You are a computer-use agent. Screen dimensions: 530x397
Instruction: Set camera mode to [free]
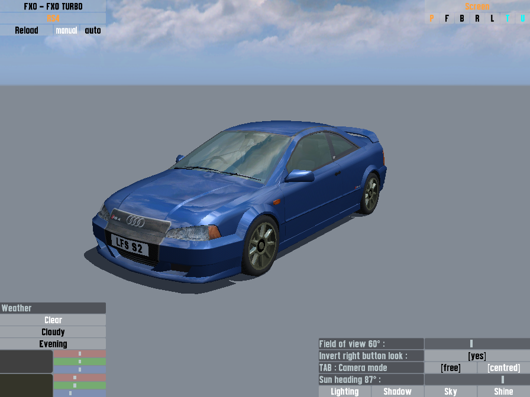pos(451,367)
